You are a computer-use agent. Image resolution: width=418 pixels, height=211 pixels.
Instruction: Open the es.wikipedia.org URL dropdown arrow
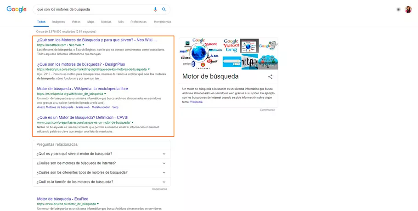click(x=105, y=94)
